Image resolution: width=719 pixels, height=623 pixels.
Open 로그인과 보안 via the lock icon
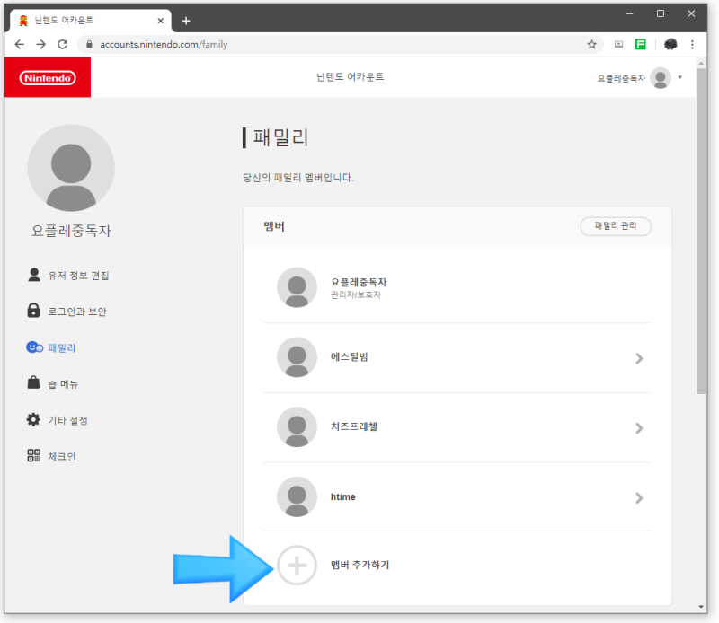point(33,311)
